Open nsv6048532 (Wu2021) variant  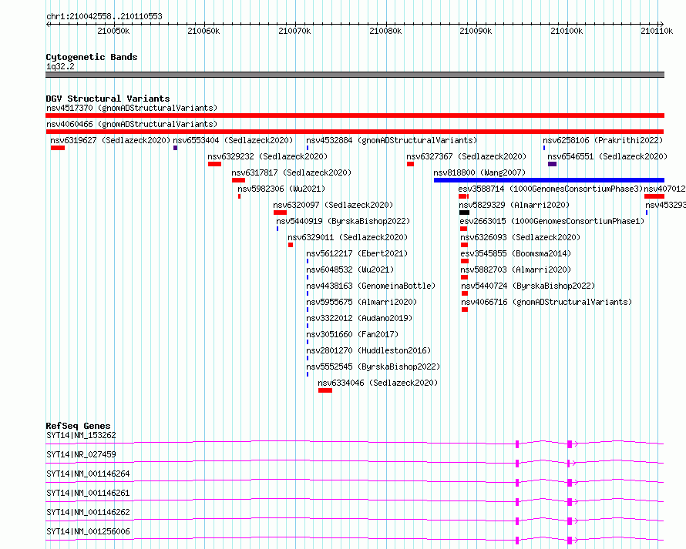pos(350,269)
